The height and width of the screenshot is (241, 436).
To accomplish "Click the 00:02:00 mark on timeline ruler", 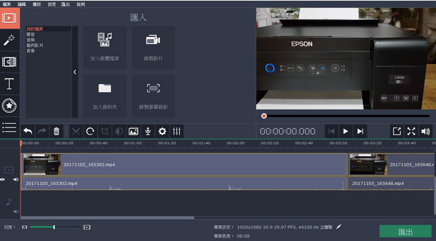I will point(236,143).
